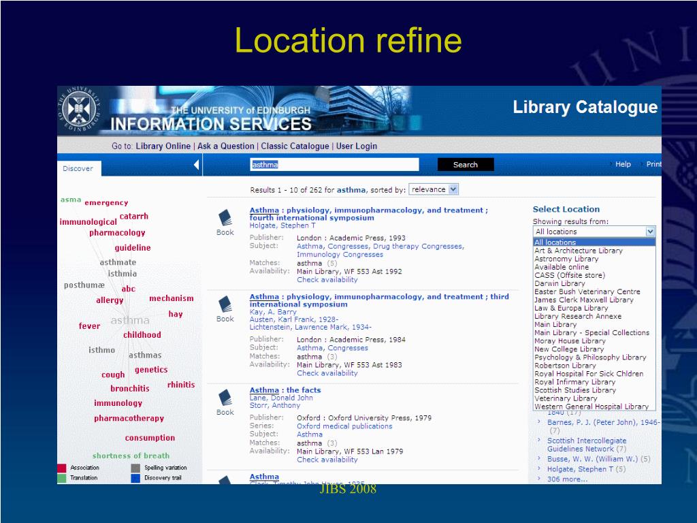
Task: Click the Search button
Action: coord(466,165)
